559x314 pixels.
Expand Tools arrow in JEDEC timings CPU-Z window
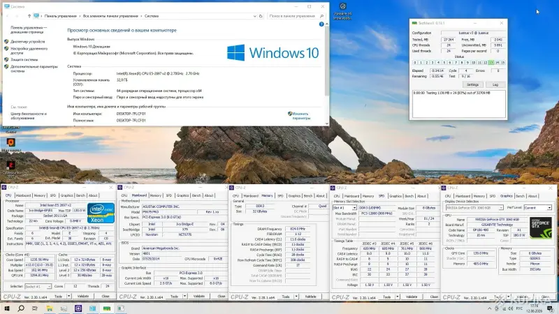tap(397, 297)
